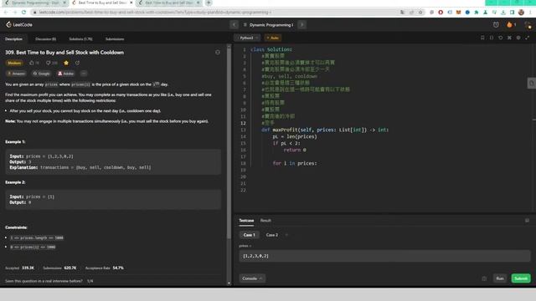Select the Testcase tab

(246, 221)
